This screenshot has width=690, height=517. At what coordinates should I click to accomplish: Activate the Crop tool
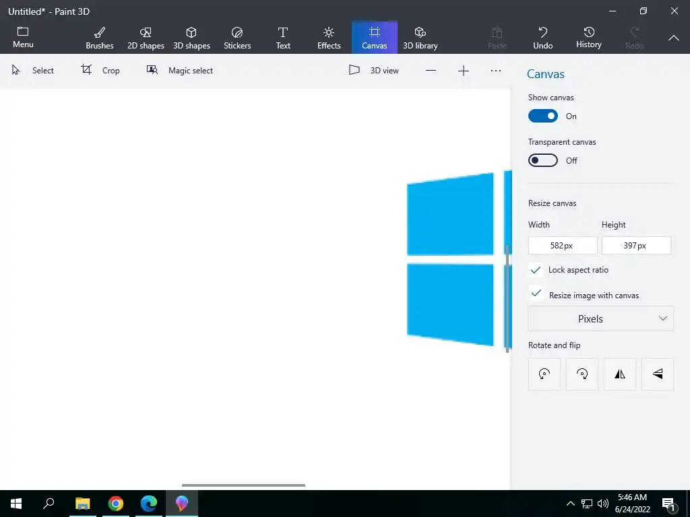click(100, 70)
